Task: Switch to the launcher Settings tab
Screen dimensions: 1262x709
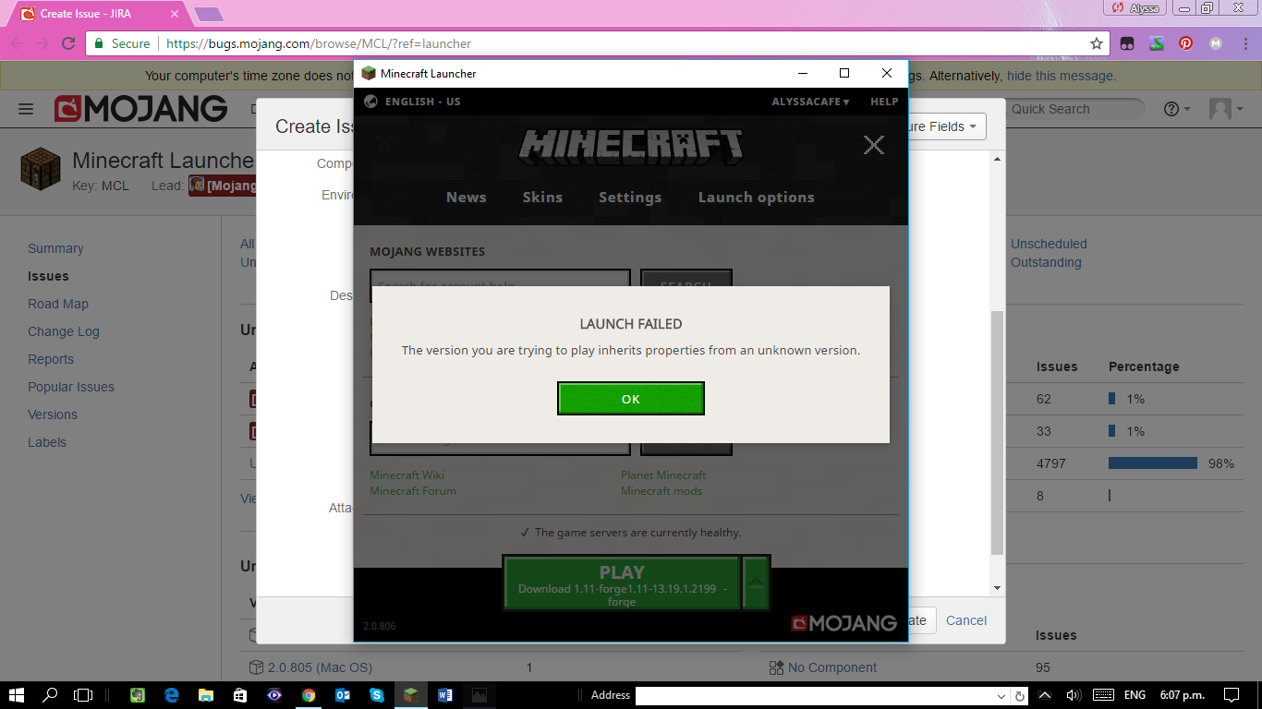Action: [630, 197]
